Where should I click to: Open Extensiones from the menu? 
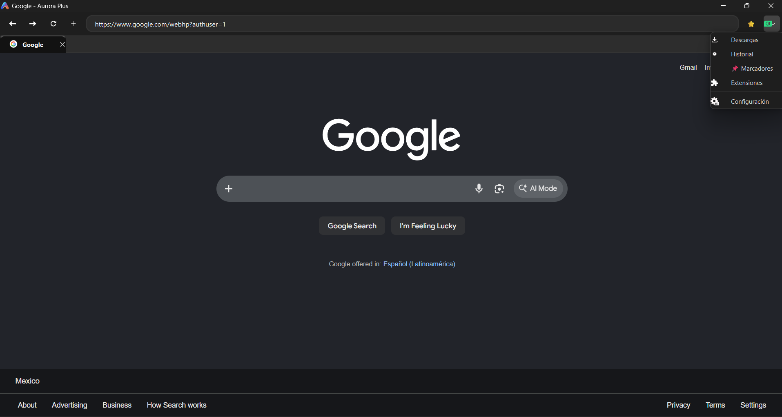746,83
